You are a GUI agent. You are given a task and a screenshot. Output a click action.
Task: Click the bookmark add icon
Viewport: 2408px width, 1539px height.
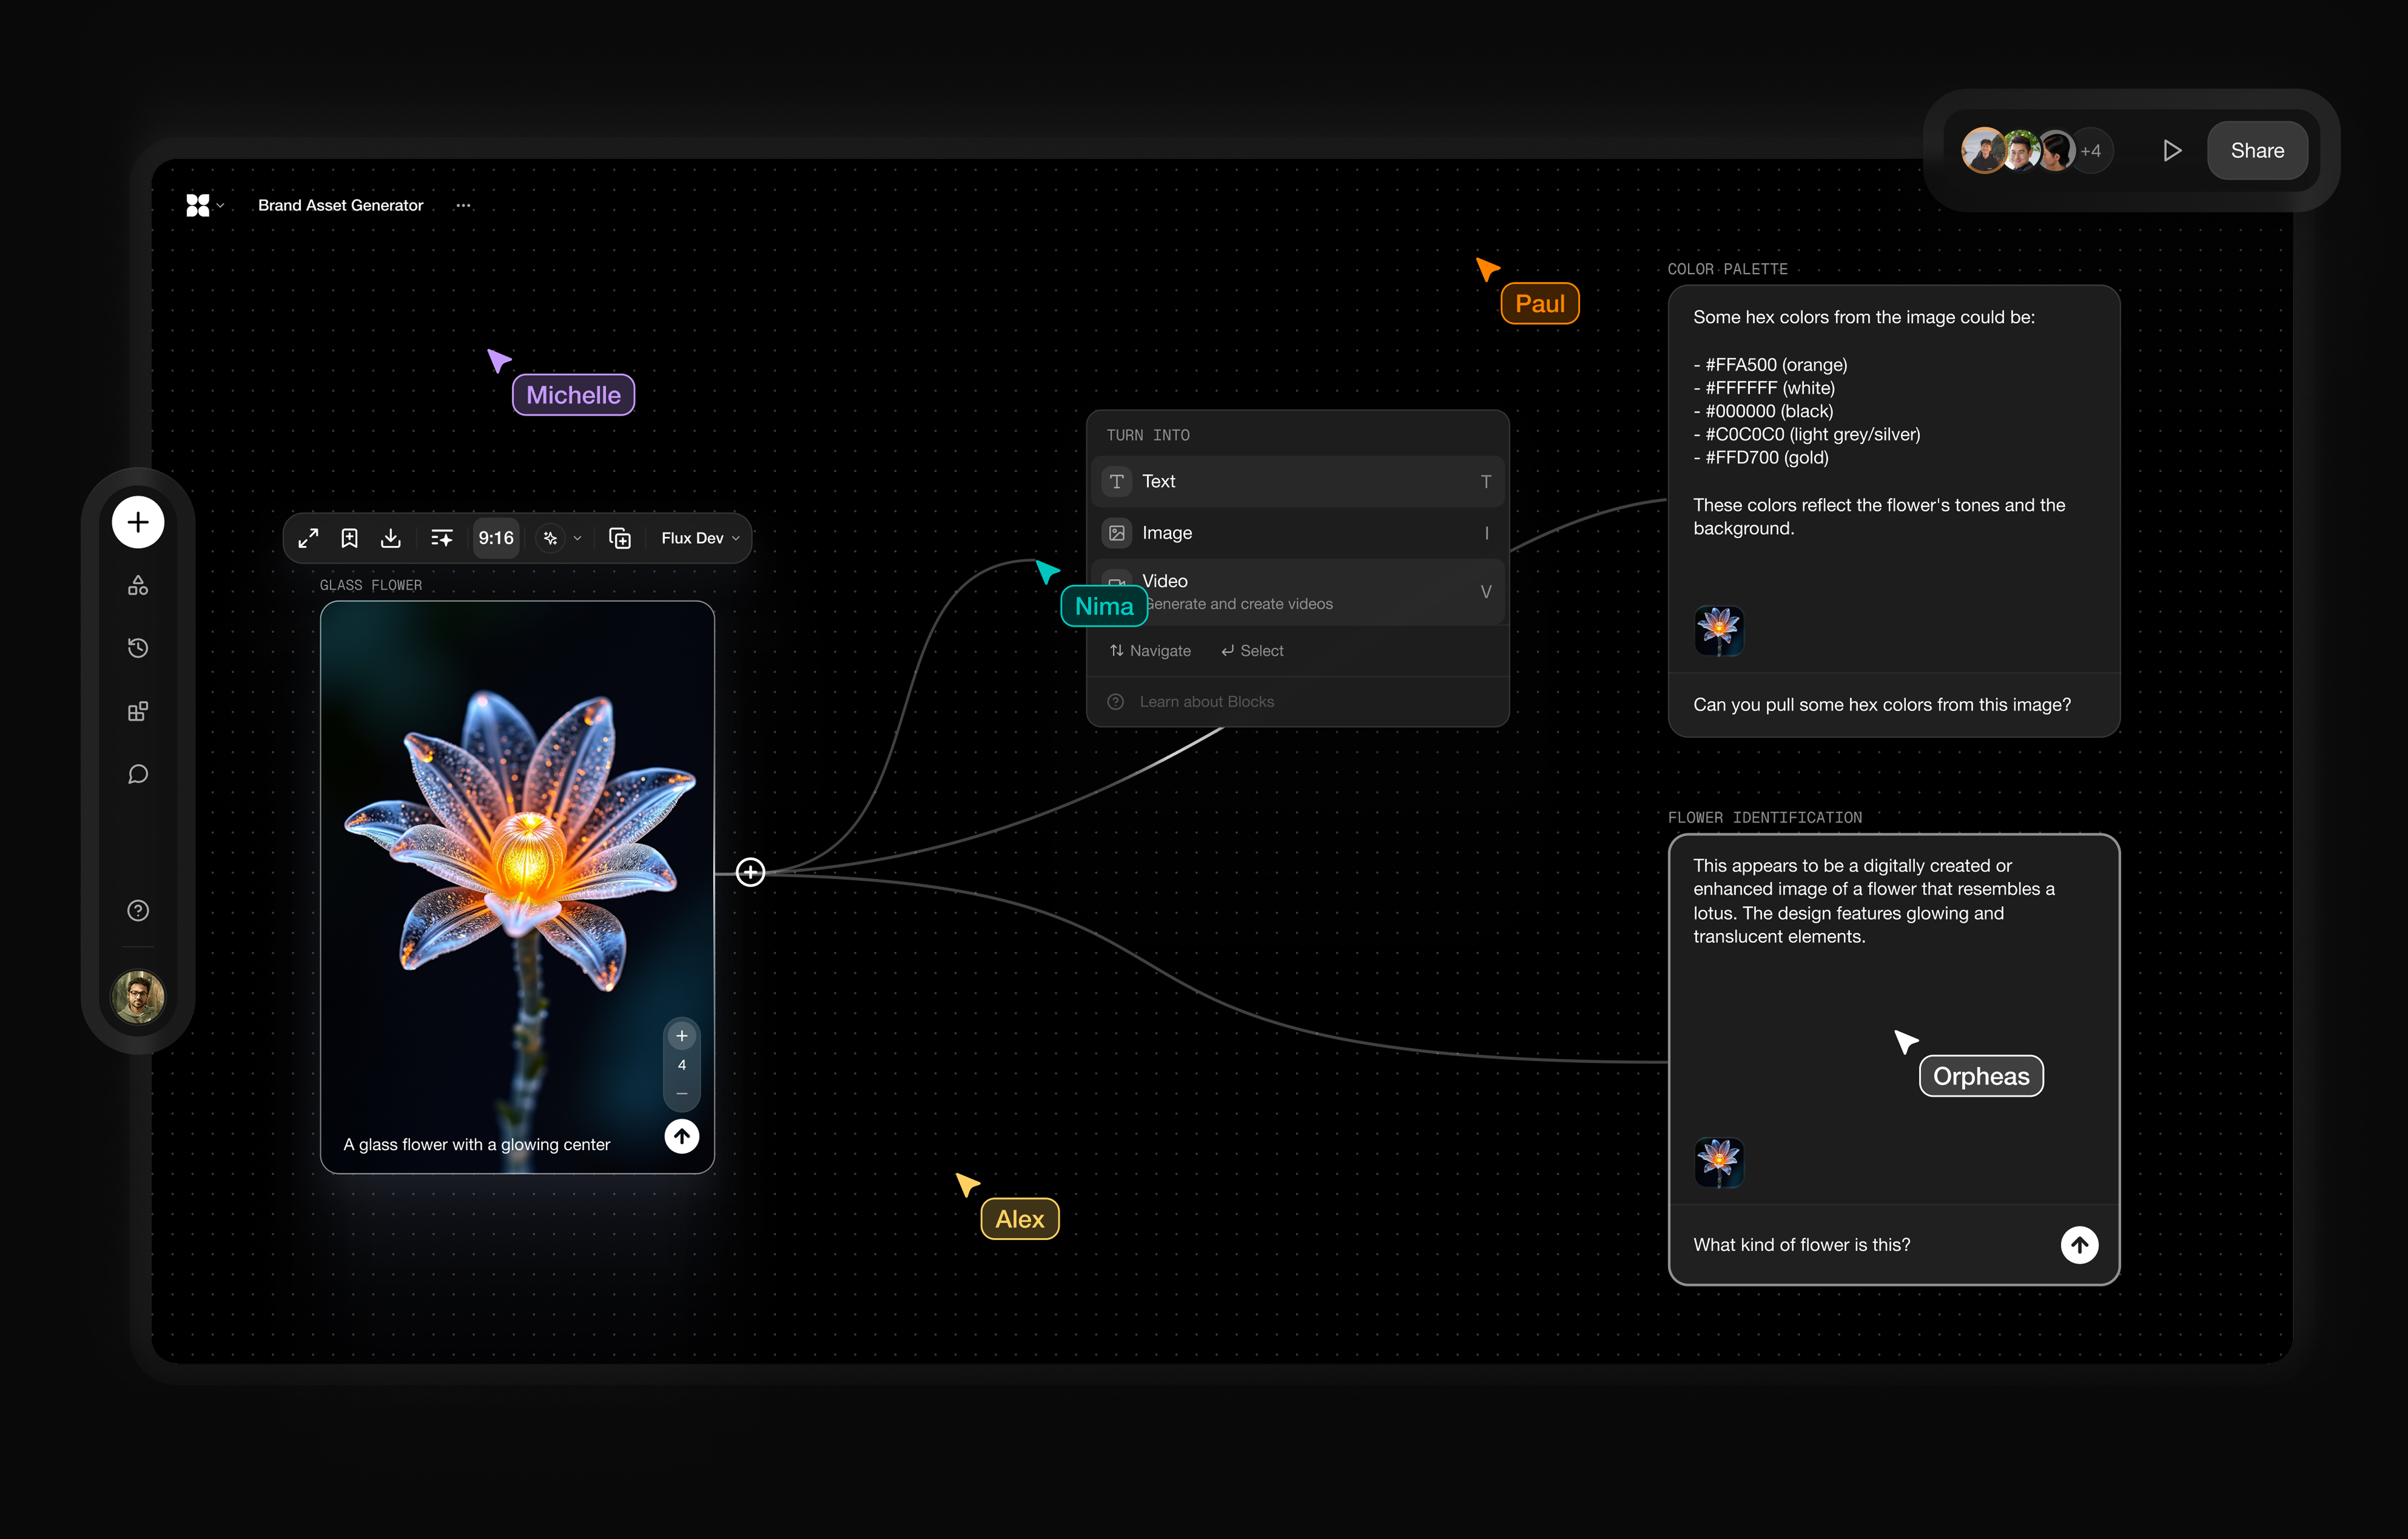349,538
